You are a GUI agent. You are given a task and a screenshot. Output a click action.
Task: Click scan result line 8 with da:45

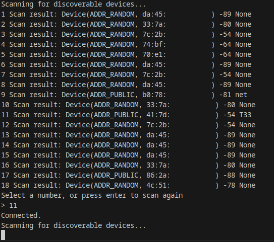point(126,85)
